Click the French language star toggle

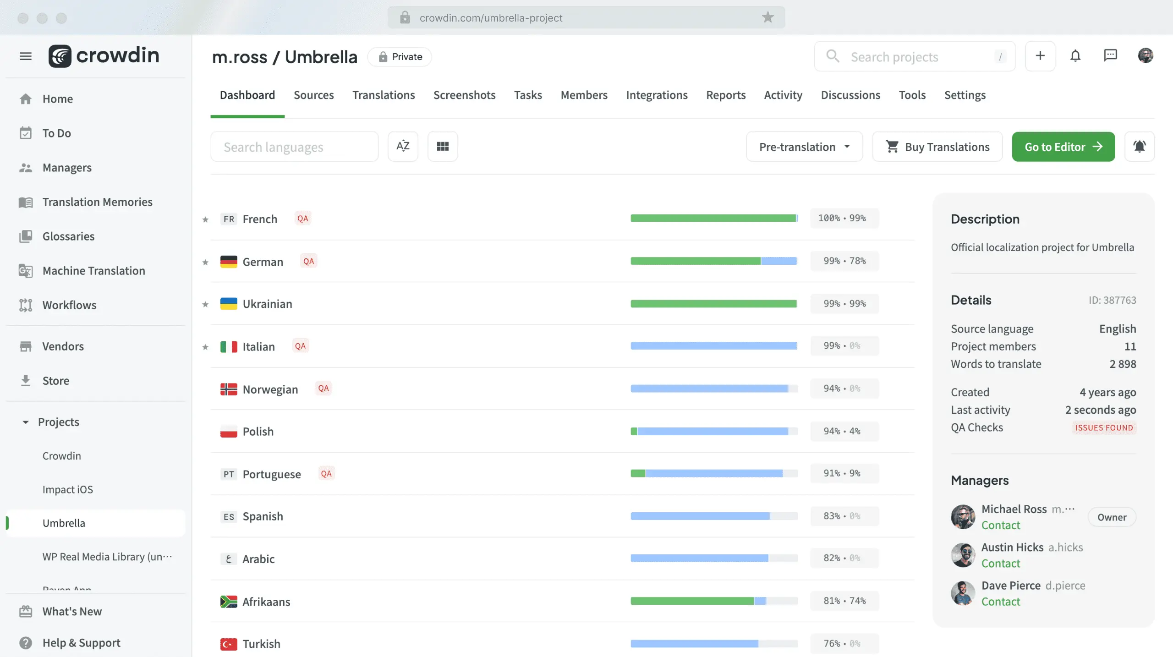(205, 218)
